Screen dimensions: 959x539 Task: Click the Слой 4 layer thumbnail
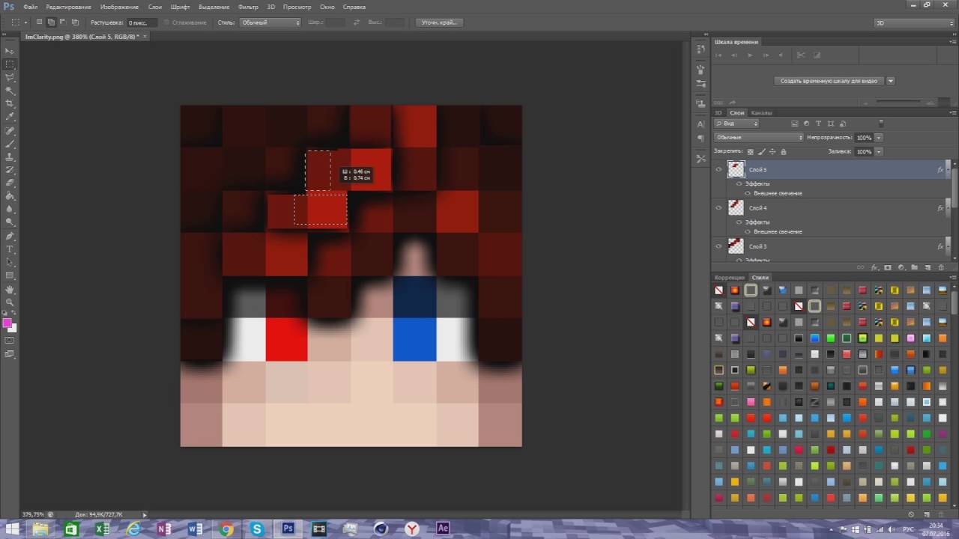pyautogui.click(x=736, y=207)
